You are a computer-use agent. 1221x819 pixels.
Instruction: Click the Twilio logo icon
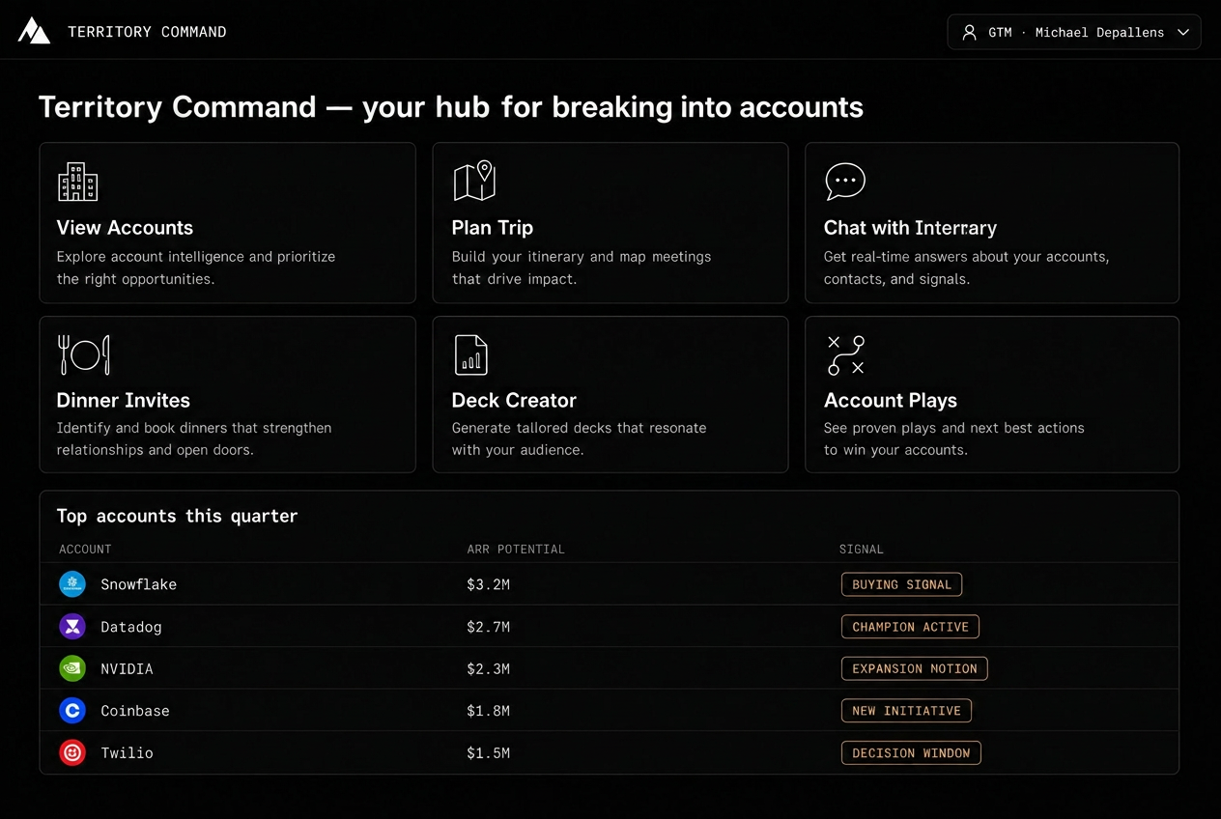point(72,752)
